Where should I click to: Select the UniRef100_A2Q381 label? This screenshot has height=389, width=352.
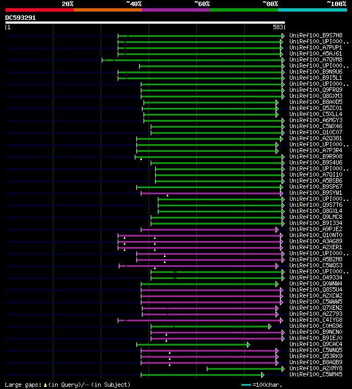point(316,139)
